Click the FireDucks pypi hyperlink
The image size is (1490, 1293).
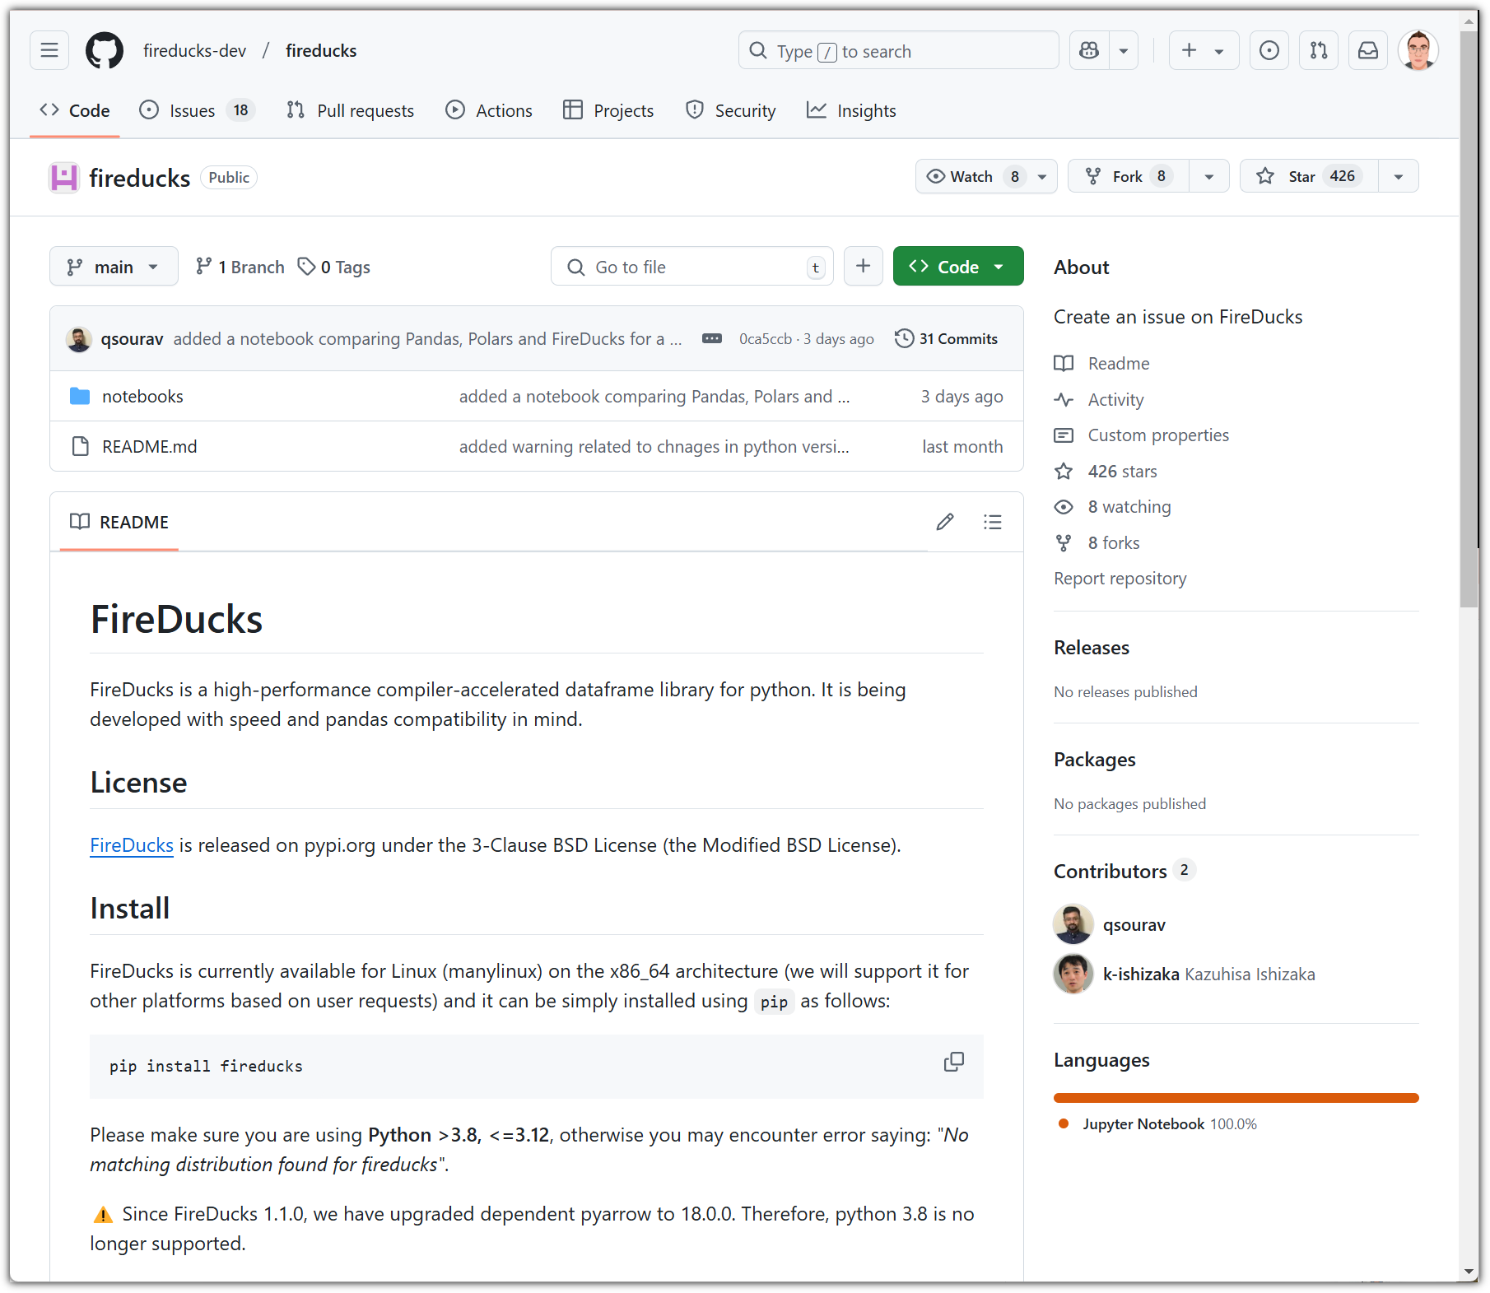(132, 845)
